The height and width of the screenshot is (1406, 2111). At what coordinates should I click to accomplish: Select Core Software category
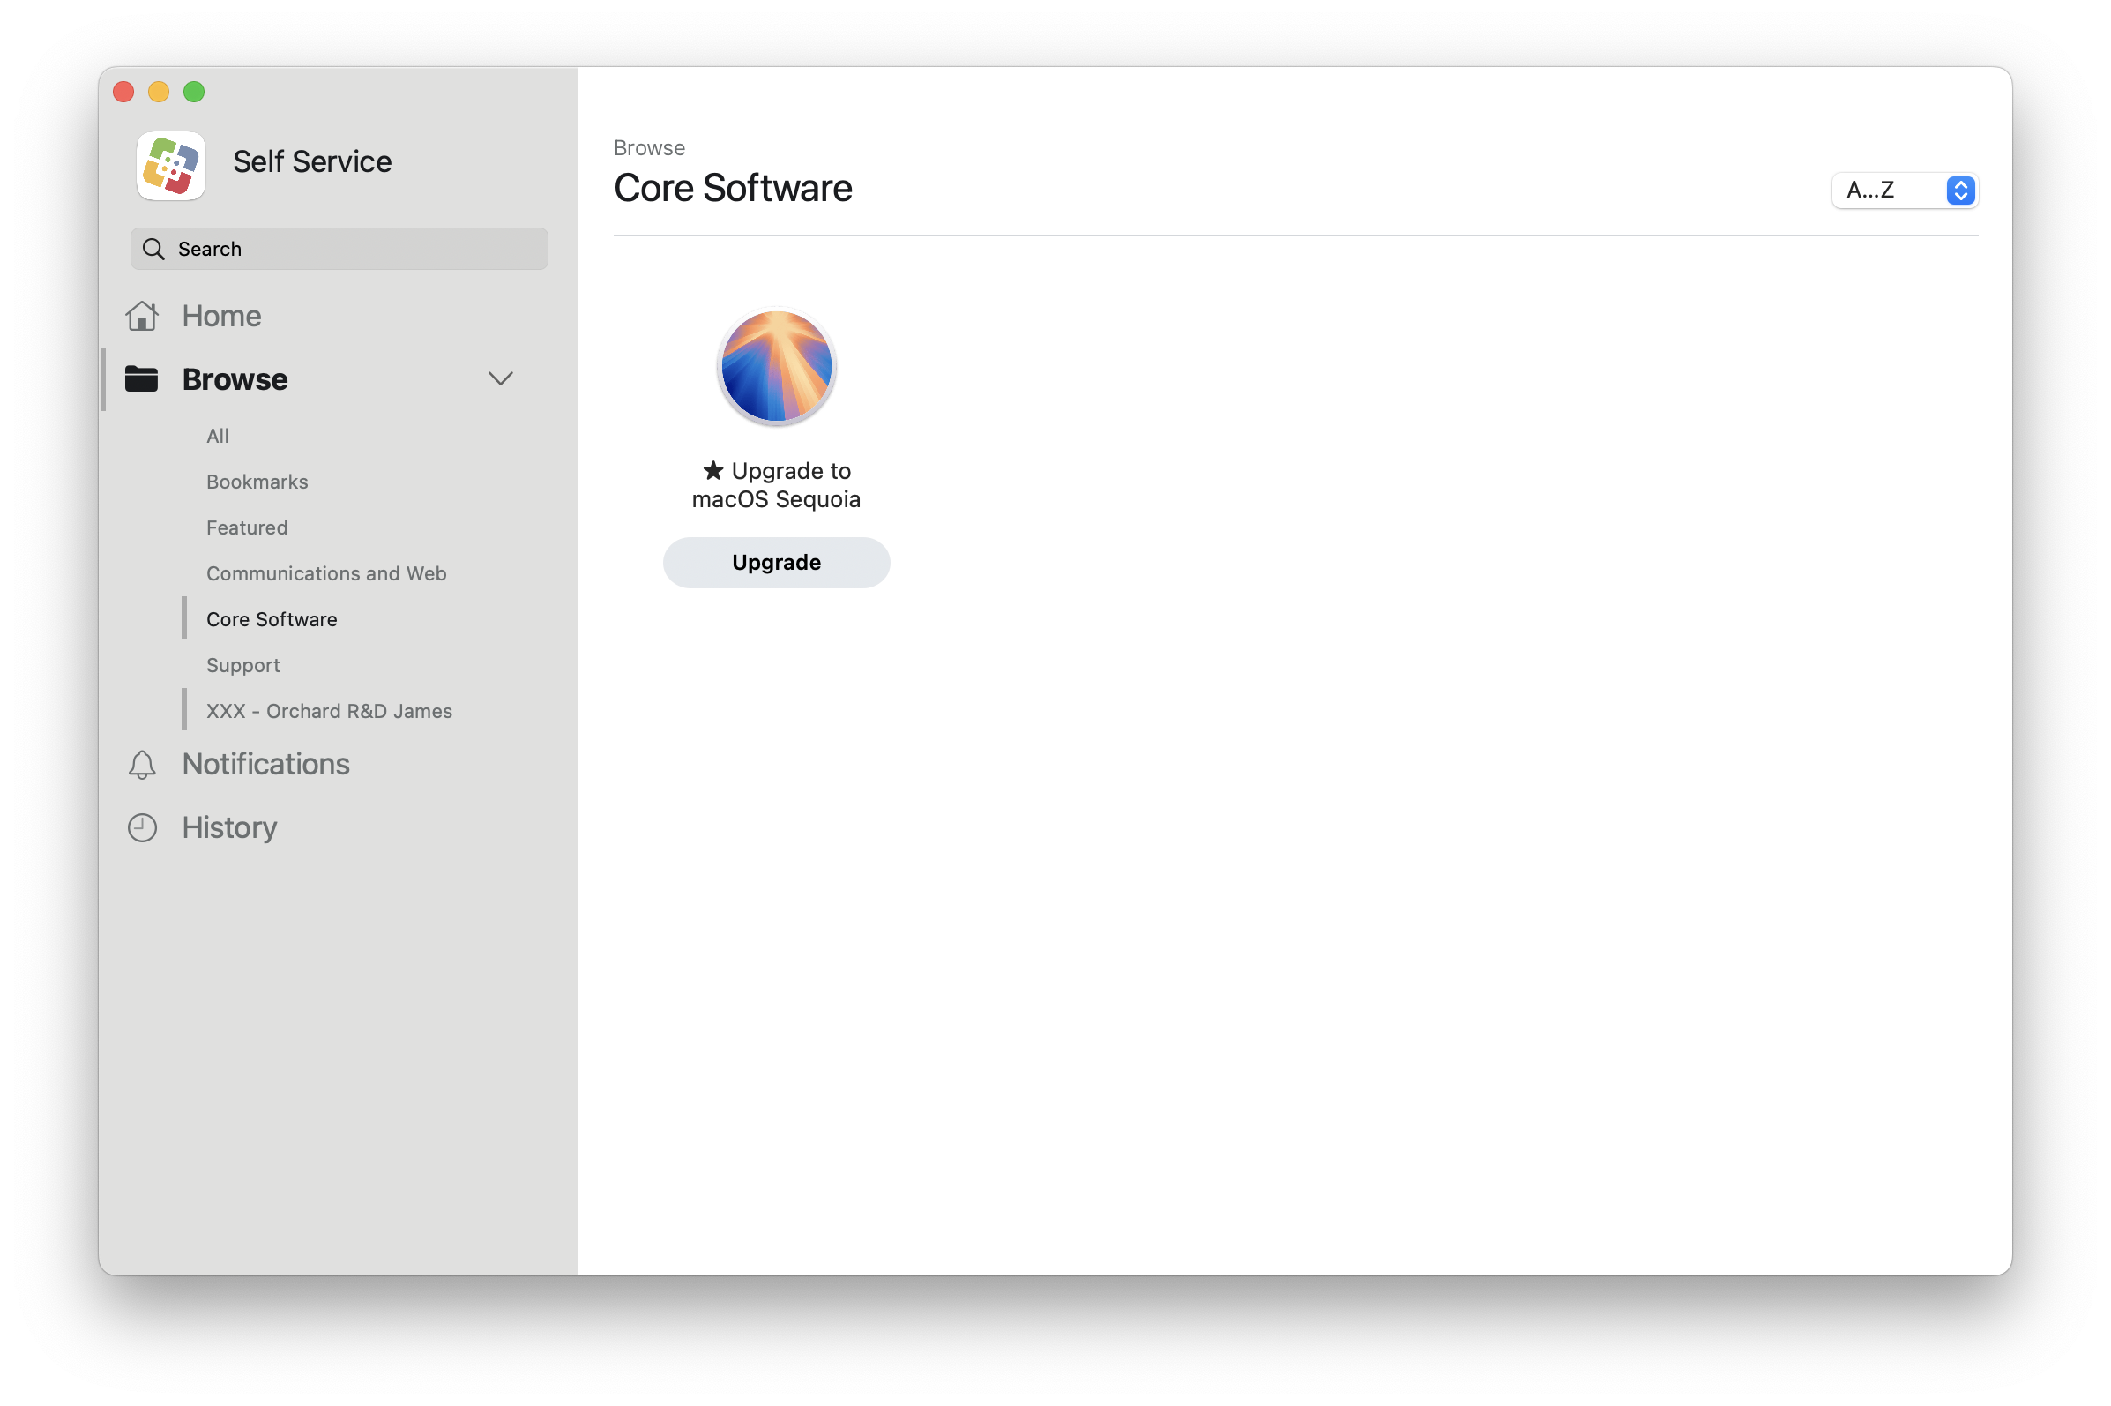pyautogui.click(x=272, y=618)
